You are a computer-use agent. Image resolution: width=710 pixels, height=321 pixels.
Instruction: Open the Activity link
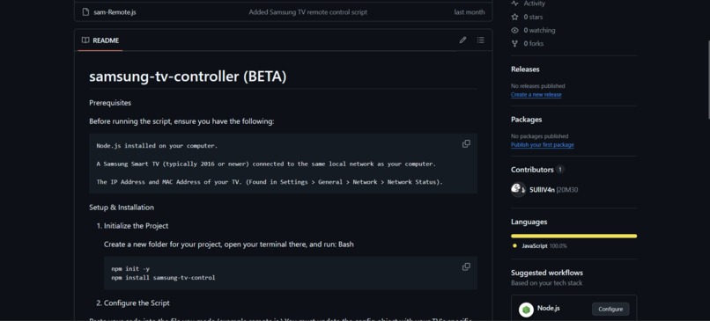tap(535, 4)
